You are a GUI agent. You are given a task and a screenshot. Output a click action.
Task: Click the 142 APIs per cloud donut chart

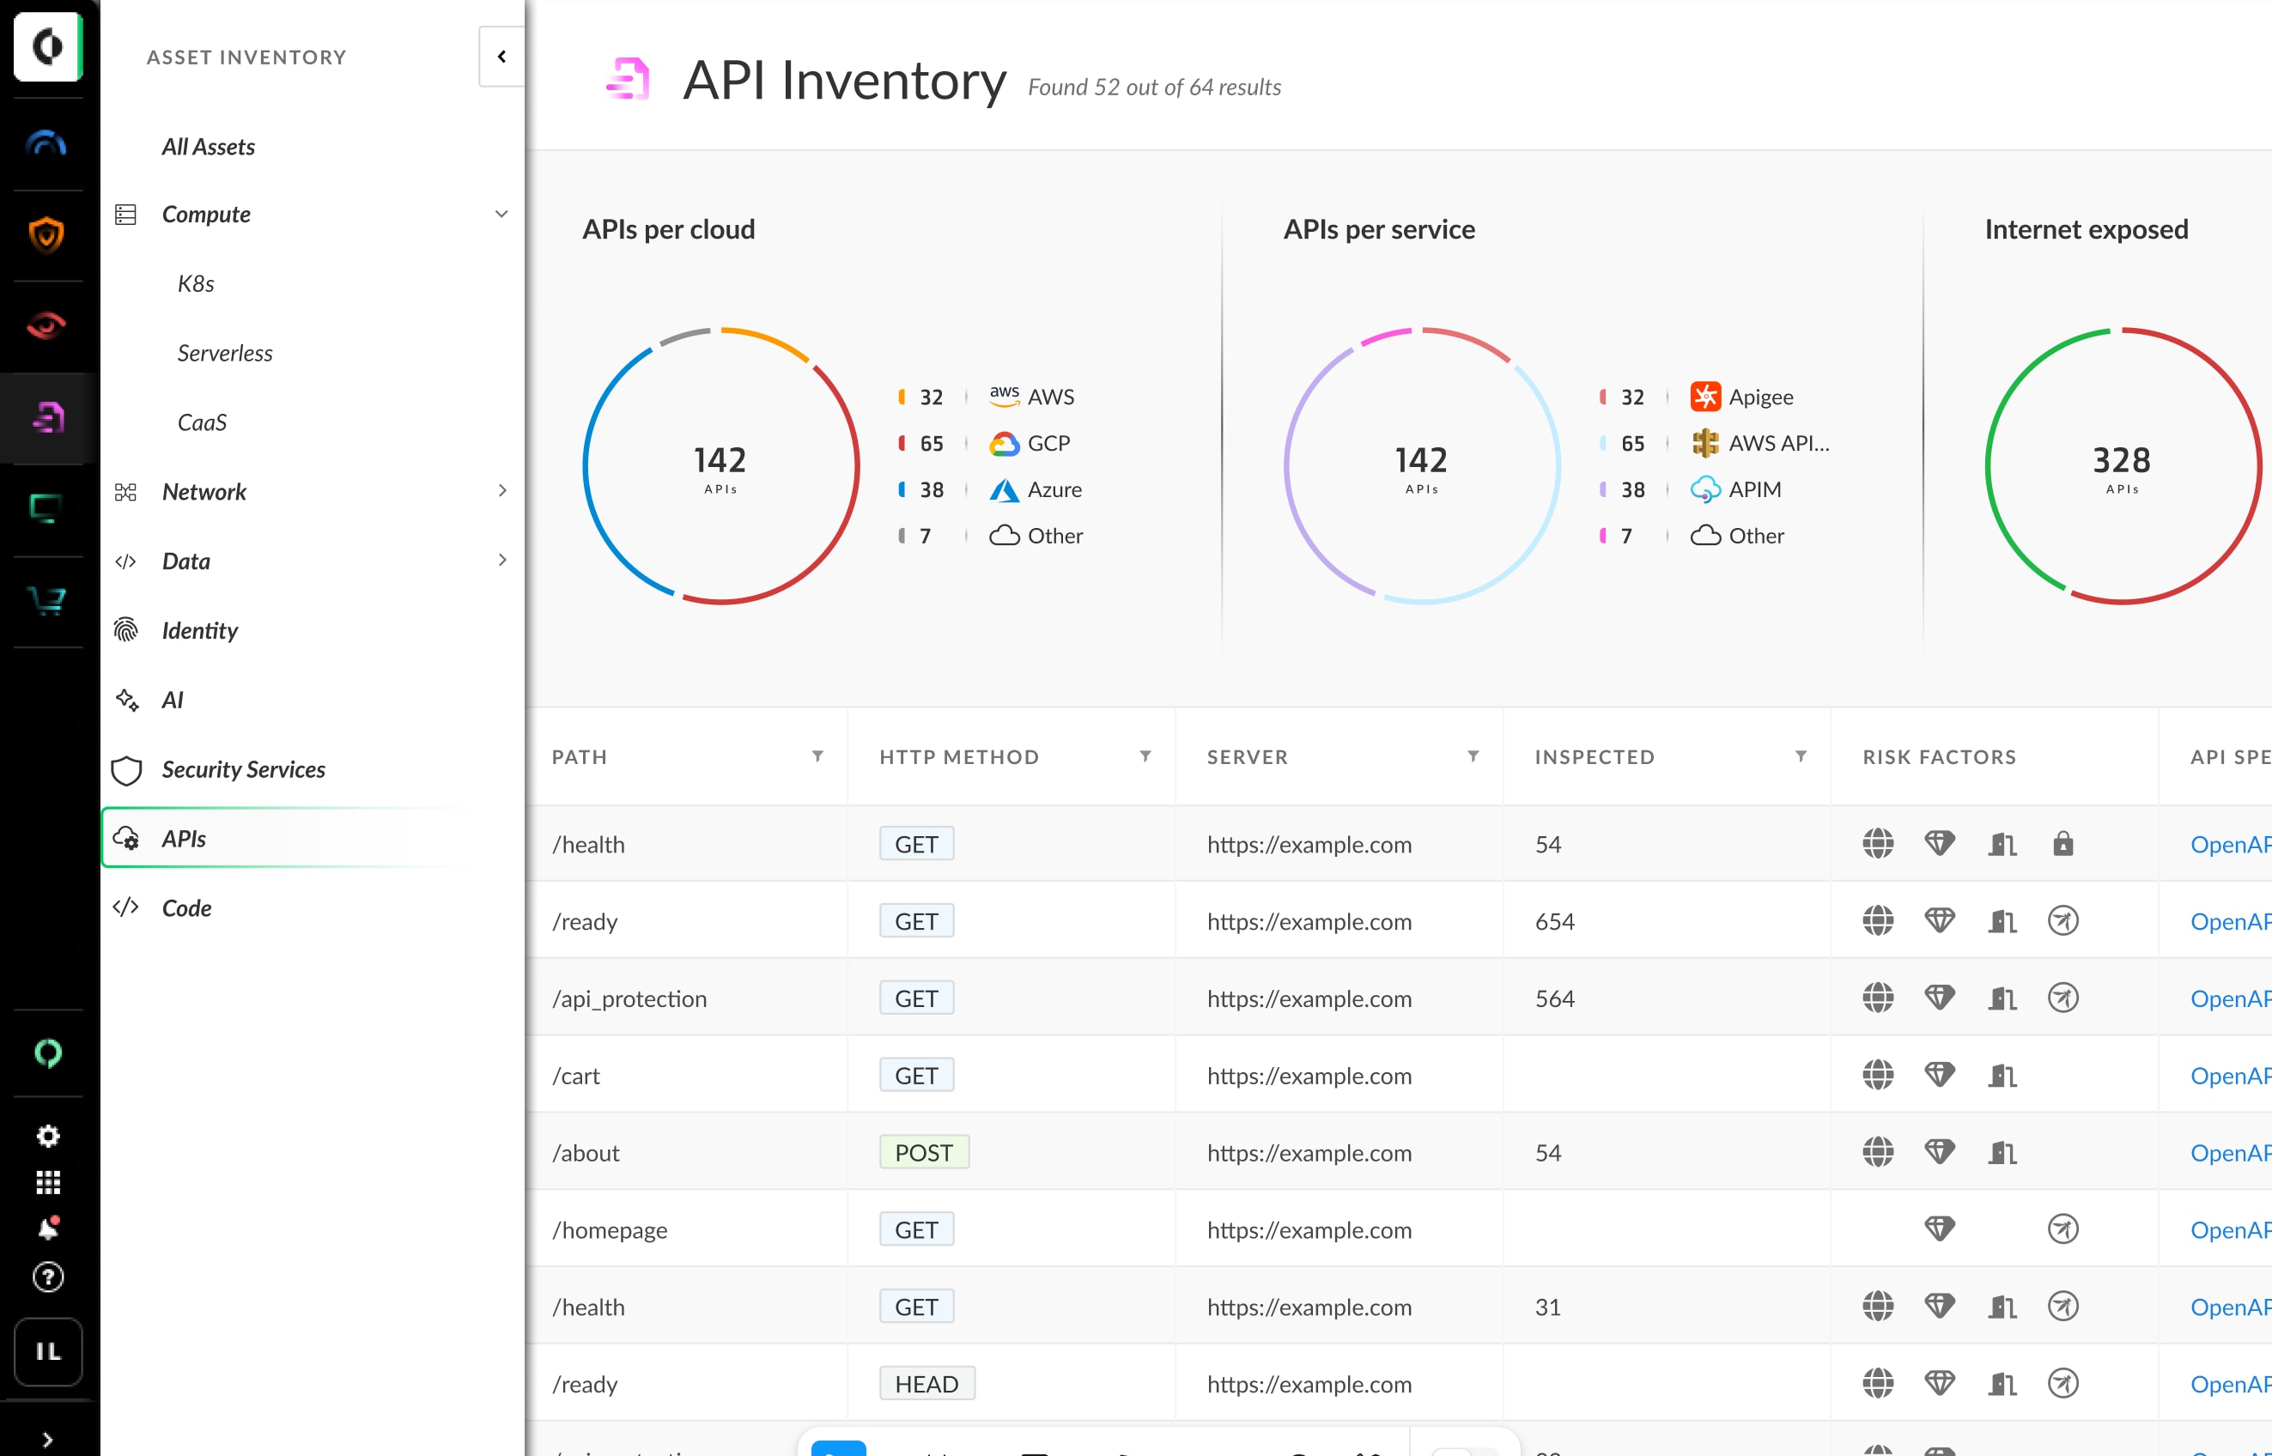click(720, 464)
